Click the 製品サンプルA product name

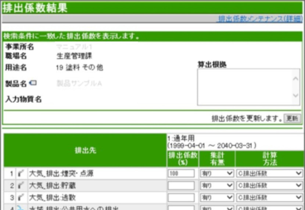coord(79,83)
